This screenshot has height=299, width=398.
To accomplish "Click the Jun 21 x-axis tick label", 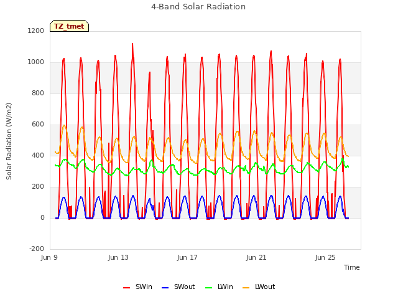I will [256, 257].
